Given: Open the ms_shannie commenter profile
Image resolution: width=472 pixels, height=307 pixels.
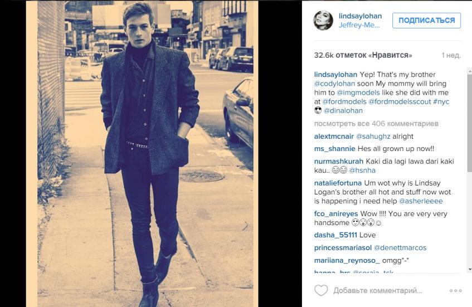Looking at the screenshot, I should click(x=335, y=149).
